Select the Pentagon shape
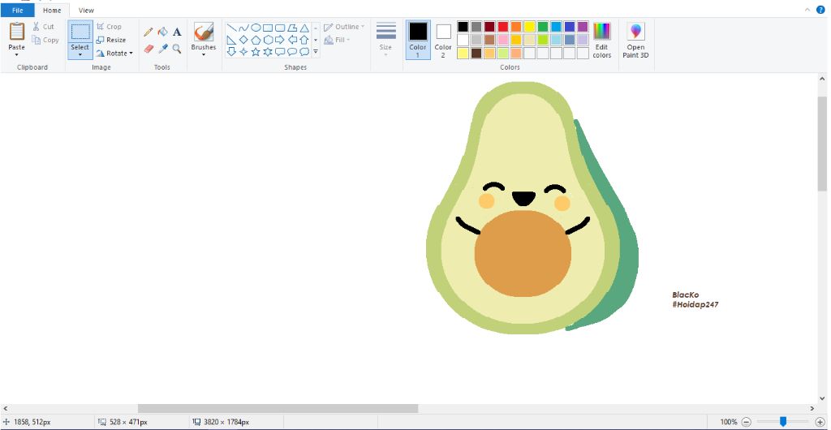The width and height of the screenshot is (831, 430). click(256, 40)
